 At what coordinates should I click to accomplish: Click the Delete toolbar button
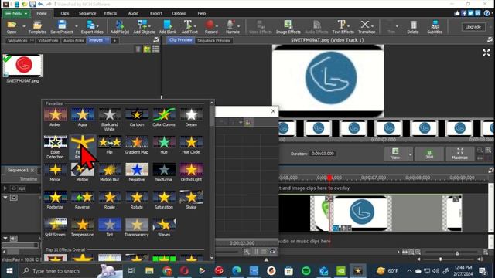pos(412,27)
